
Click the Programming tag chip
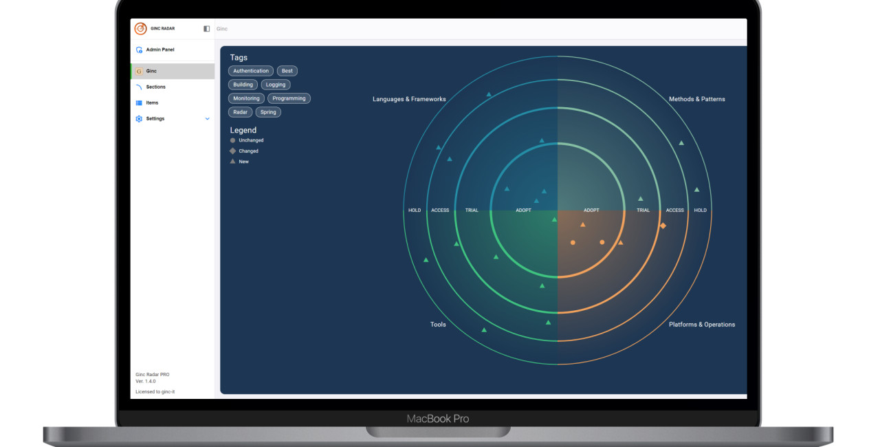[289, 98]
